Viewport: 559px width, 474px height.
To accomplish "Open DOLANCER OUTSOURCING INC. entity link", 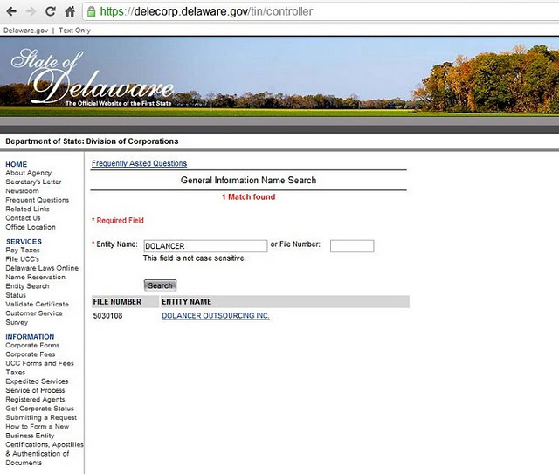I will [x=216, y=316].
